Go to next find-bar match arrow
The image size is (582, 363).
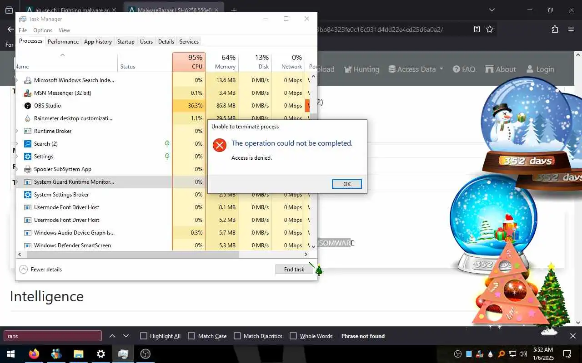click(126, 336)
